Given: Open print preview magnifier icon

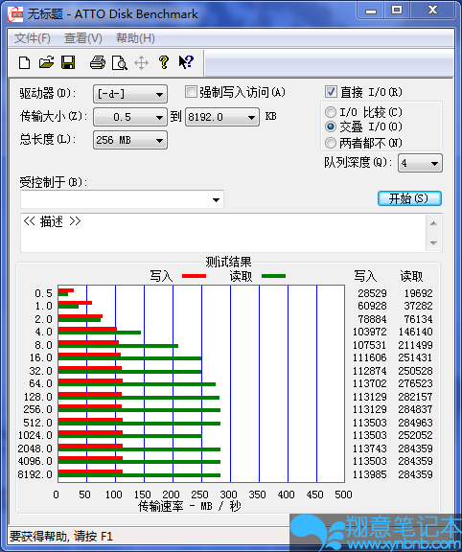Looking at the screenshot, I should point(120,63).
